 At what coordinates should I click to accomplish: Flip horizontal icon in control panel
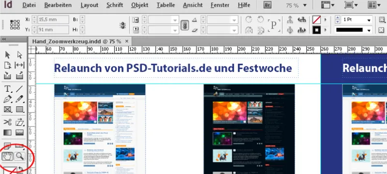[249, 30]
